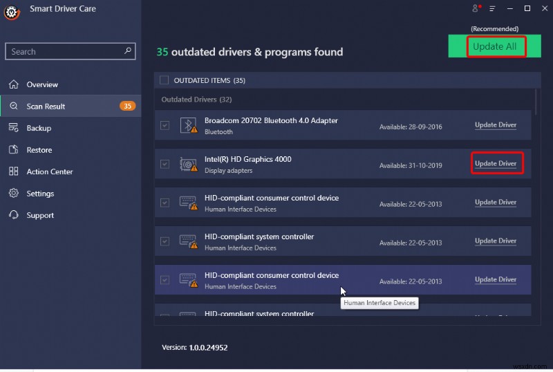Toggle the OUTDATED ITEMS (35) select-all checkbox
This screenshot has width=553, height=372.
coord(164,80)
